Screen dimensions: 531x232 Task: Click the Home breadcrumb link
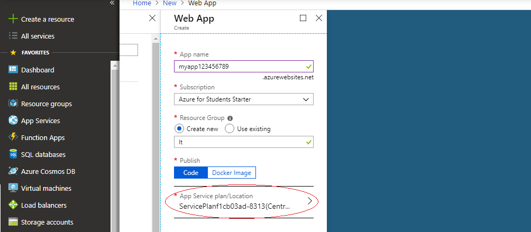pyautogui.click(x=142, y=3)
